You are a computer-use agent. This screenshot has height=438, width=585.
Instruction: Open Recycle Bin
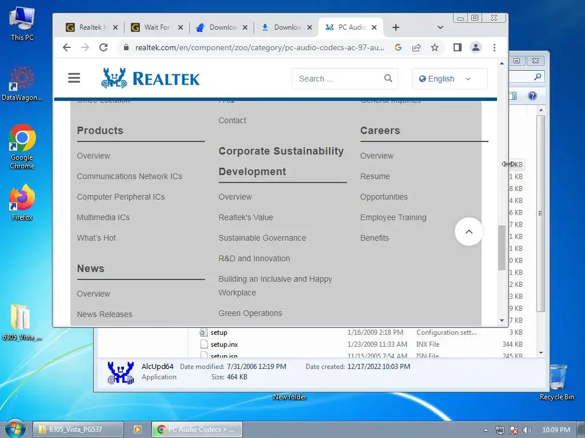[x=557, y=382]
